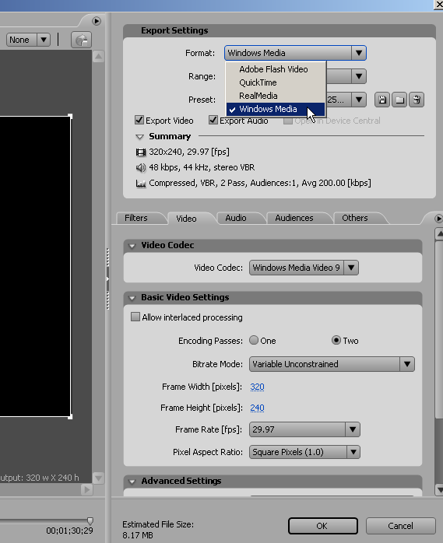Click the import preset folder icon
This screenshot has width=443, height=543.
coord(399,100)
